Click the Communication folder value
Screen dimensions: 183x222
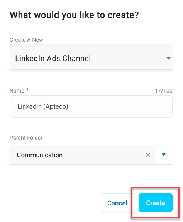point(40,155)
